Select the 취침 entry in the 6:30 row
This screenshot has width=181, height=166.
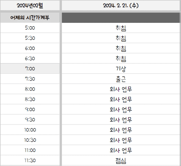pos(121,58)
